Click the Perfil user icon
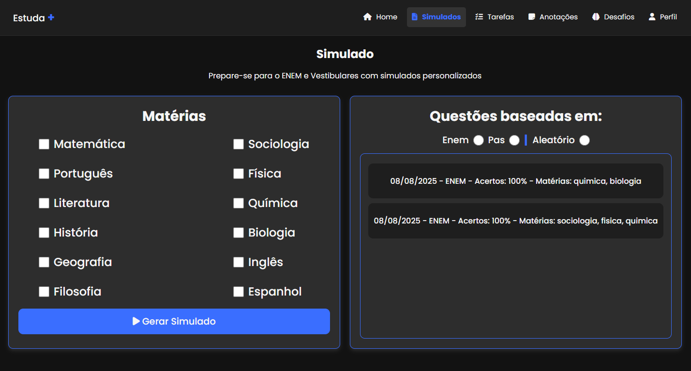691x371 pixels. tap(652, 17)
